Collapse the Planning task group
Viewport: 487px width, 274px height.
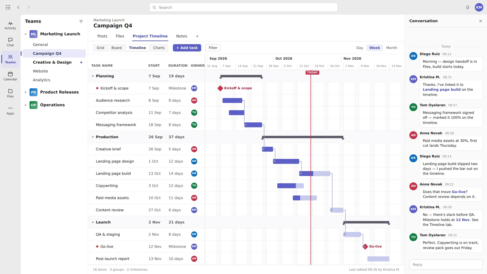[x=93, y=76]
